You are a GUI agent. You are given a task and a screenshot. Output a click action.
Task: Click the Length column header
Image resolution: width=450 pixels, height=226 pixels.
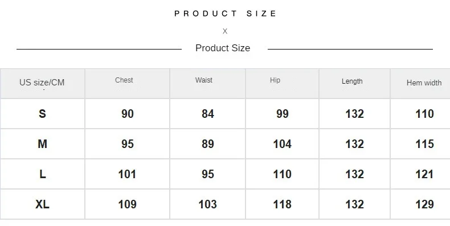pos(352,81)
